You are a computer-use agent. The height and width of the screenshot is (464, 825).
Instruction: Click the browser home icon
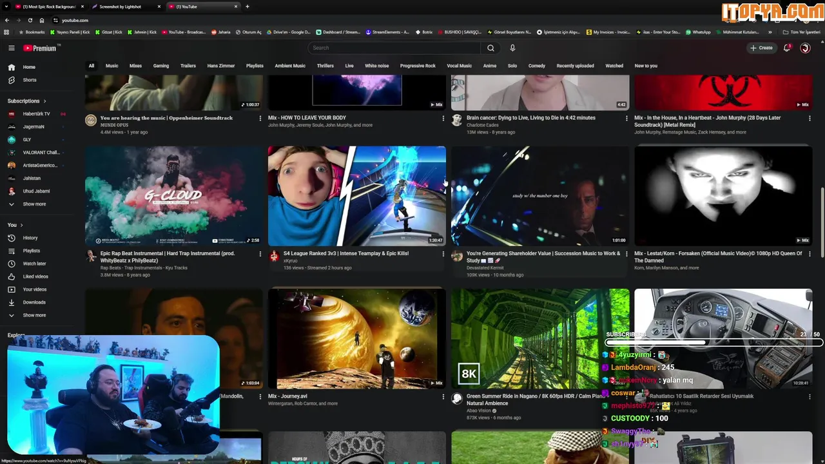click(42, 20)
